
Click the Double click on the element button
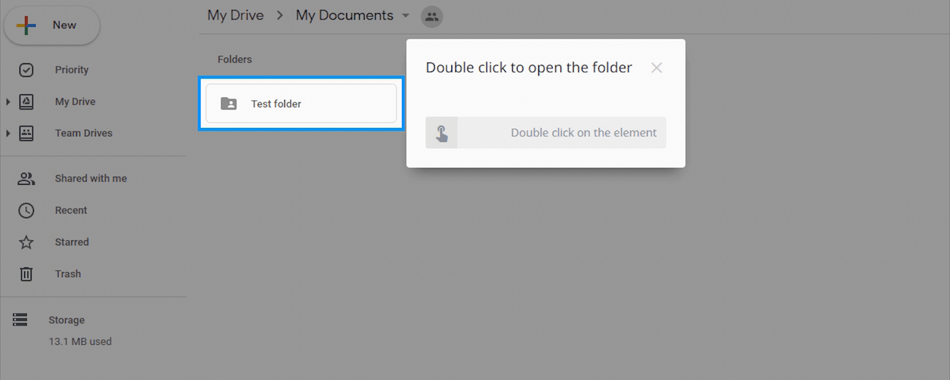click(546, 133)
